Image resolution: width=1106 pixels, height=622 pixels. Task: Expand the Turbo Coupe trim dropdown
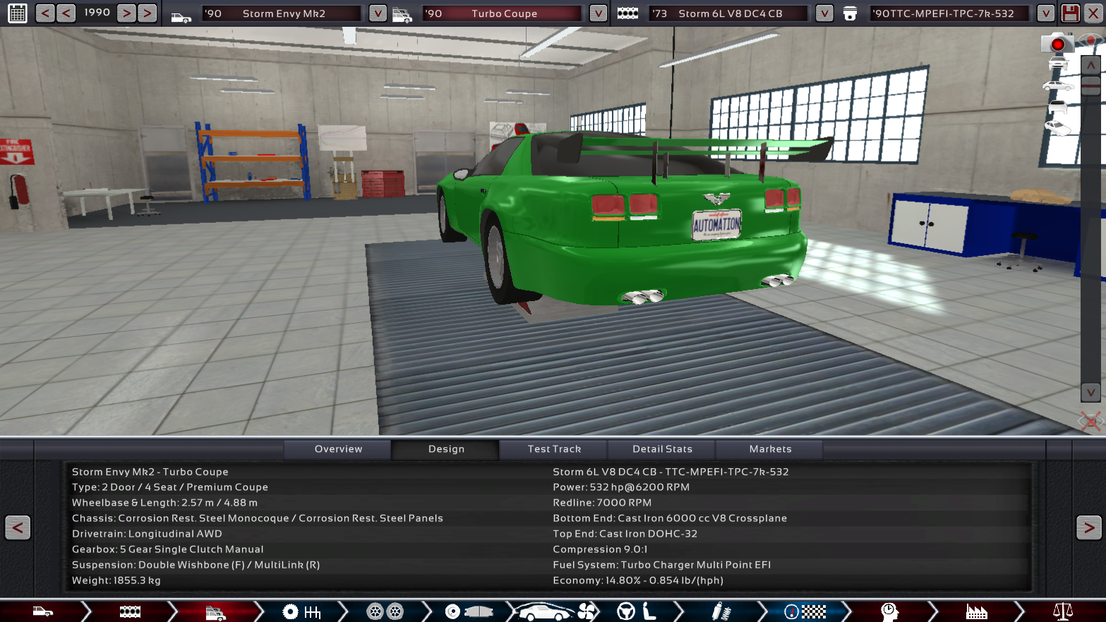click(598, 13)
